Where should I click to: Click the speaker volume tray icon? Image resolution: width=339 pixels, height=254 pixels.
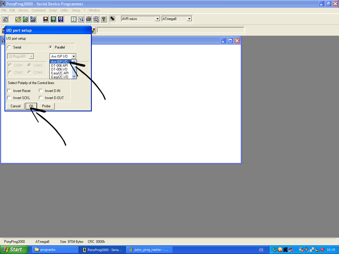click(x=306, y=250)
